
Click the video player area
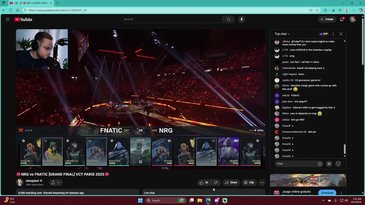141,99
